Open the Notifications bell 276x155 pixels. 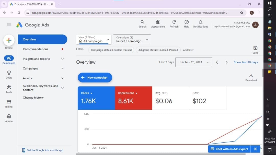(x=201, y=24)
